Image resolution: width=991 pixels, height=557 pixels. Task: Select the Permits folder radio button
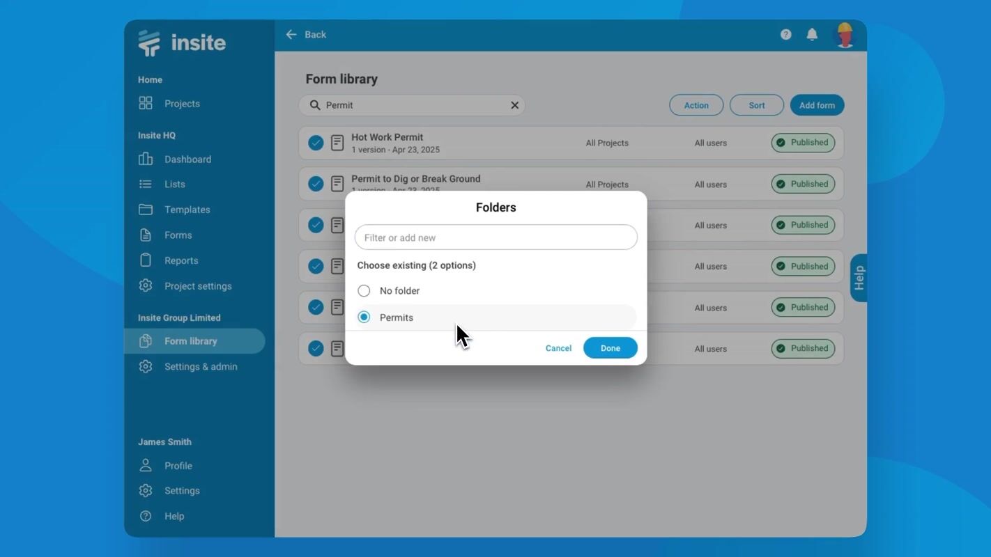[364, 317]
